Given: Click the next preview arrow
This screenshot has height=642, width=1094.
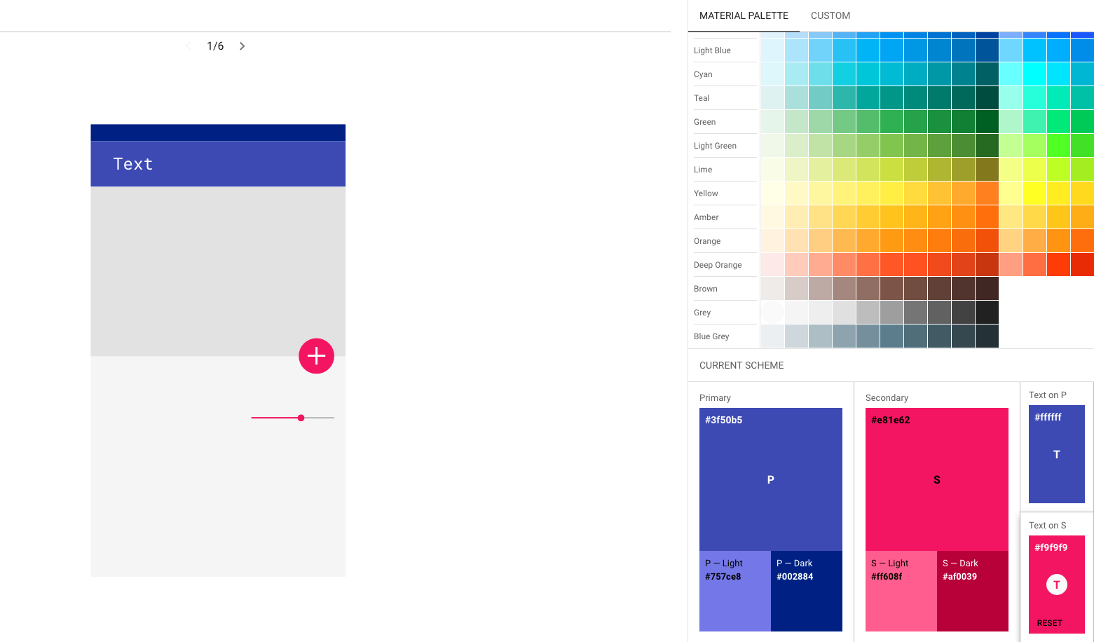Looking at the screenshot, I should [242, 46].
